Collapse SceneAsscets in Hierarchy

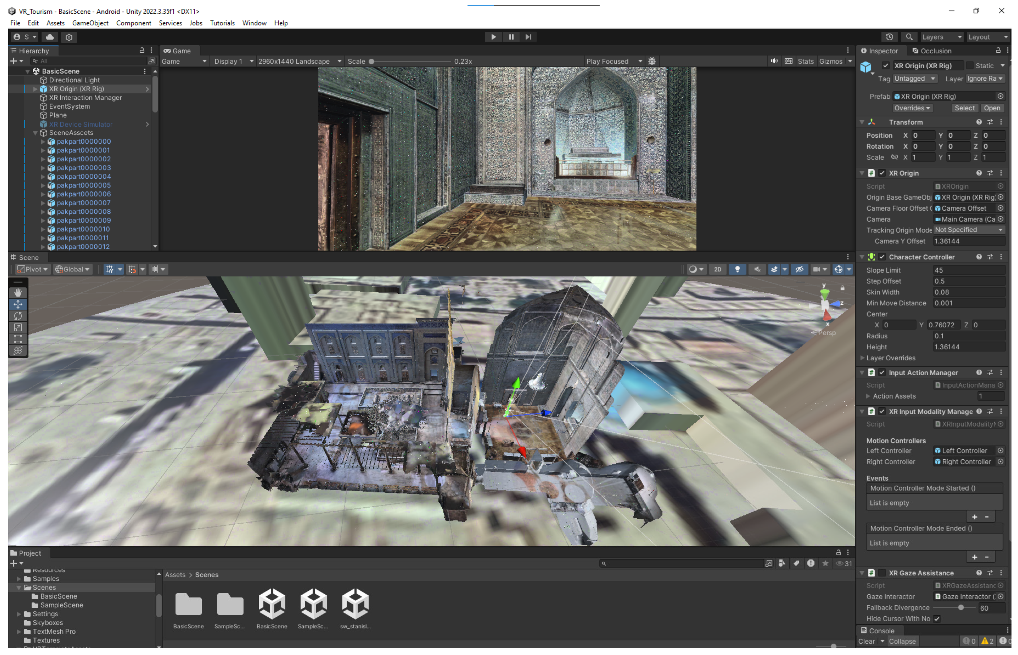(35, 133)
